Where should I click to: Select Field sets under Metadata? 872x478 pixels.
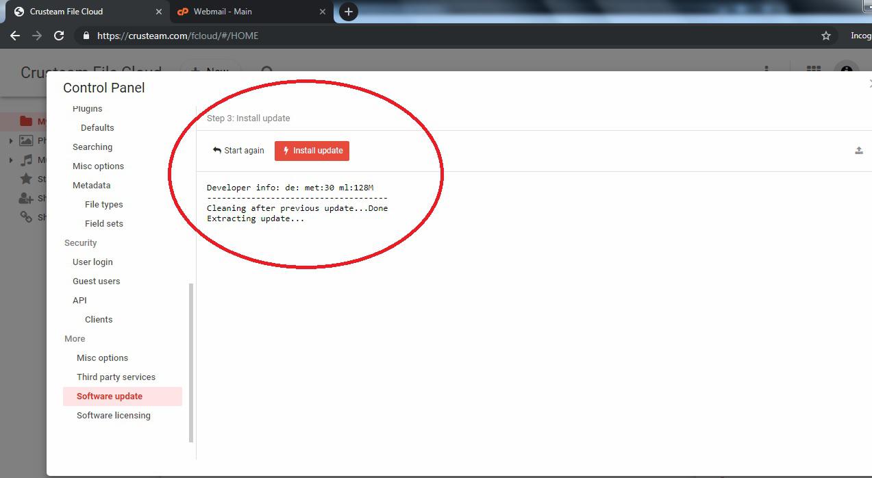104,223
